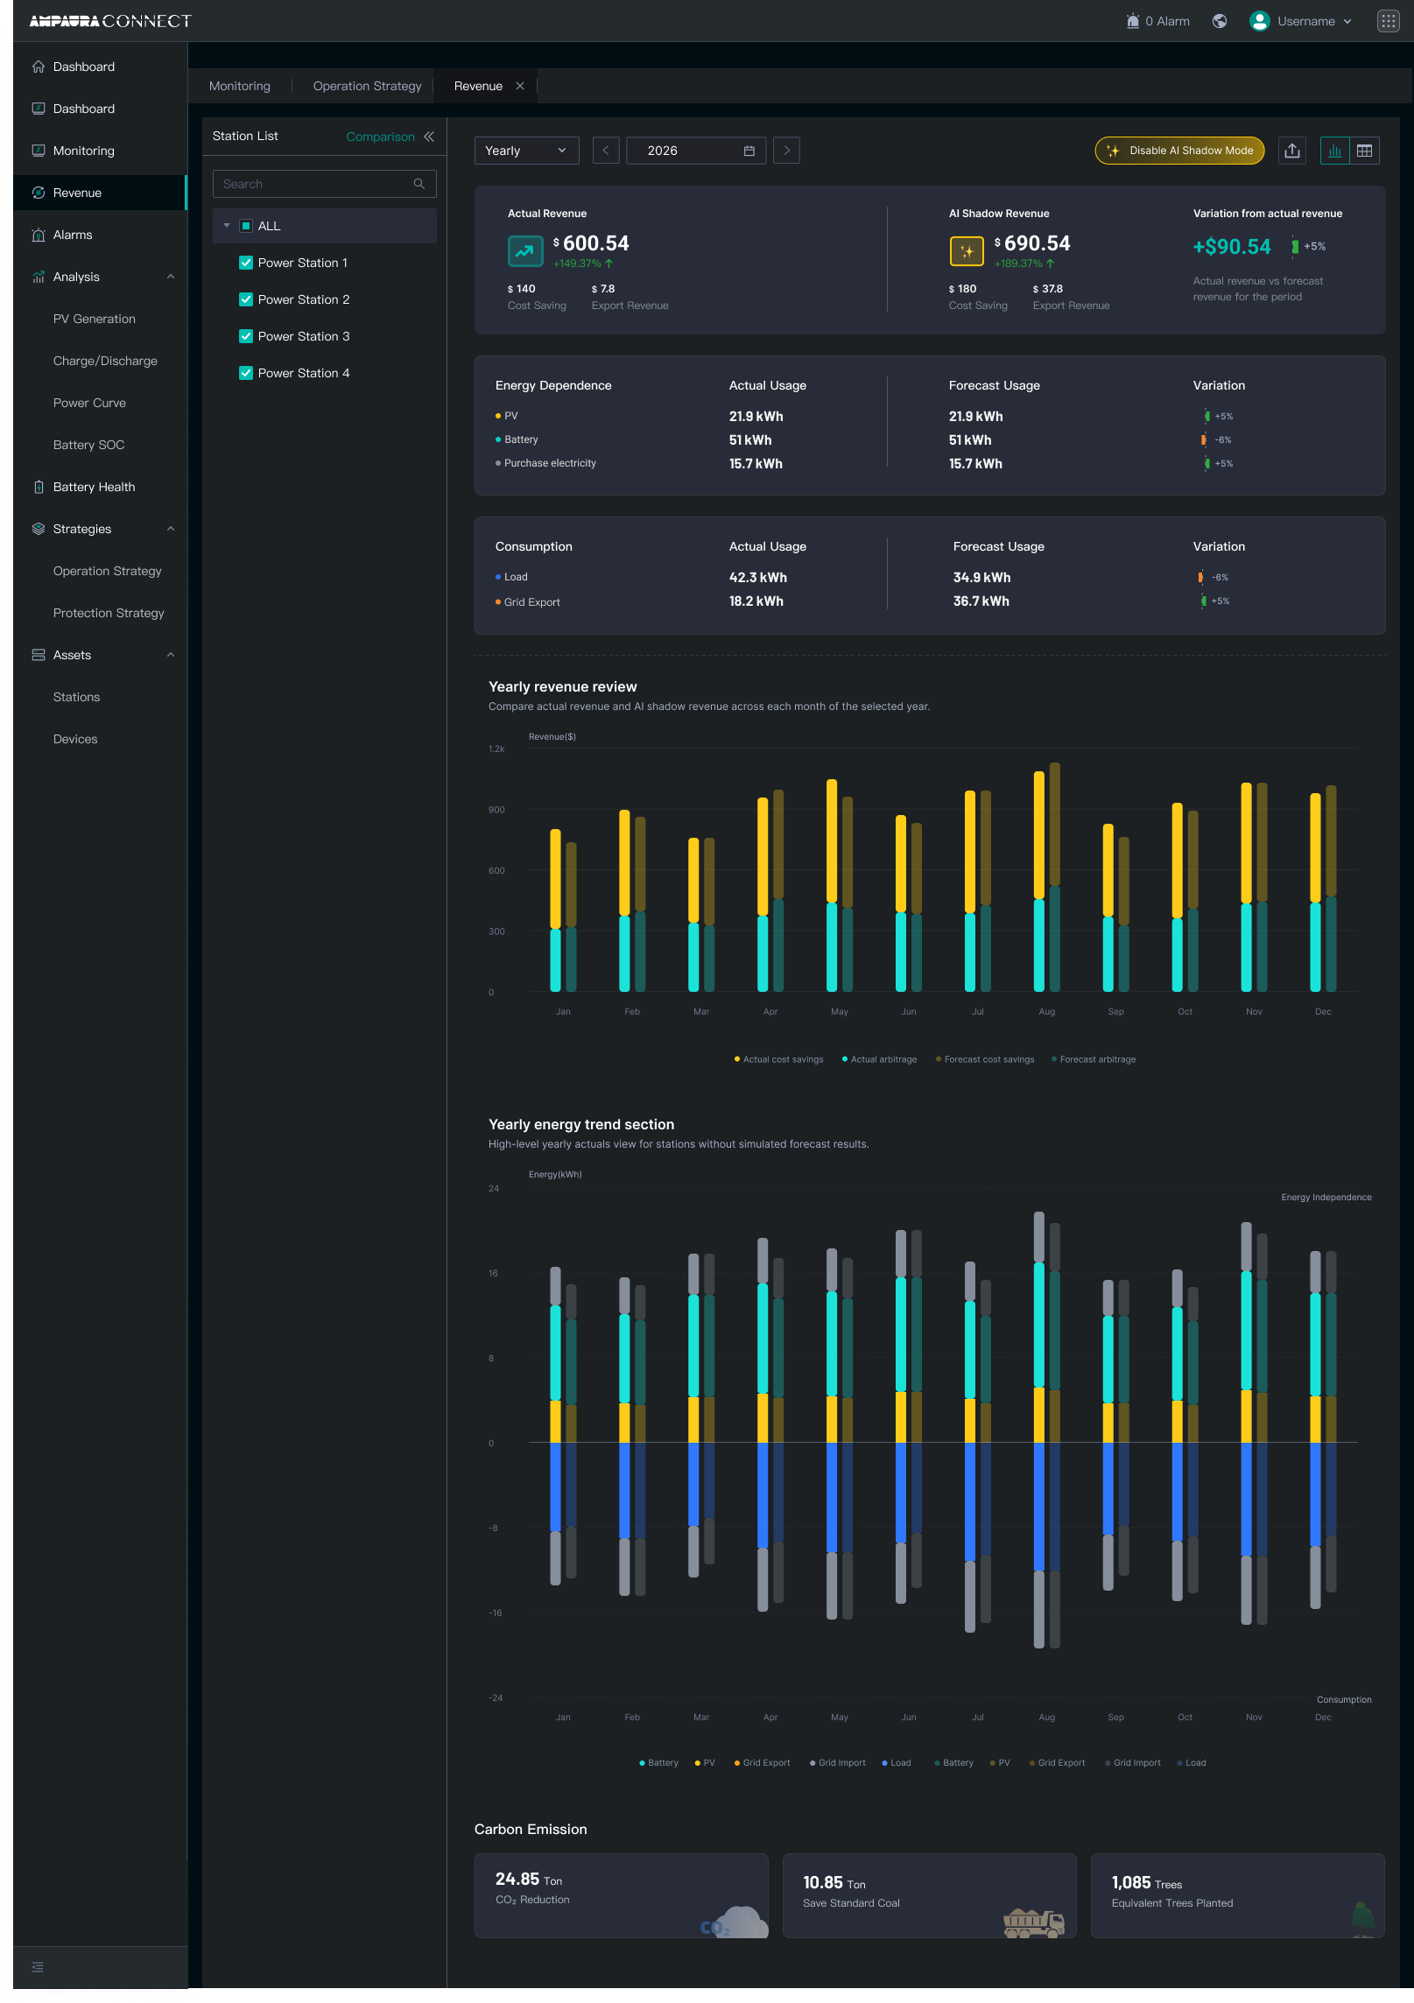Click Disable AI Shadow Mode button
This screenshot has width=1414, height=2003.
[1179, 151]
